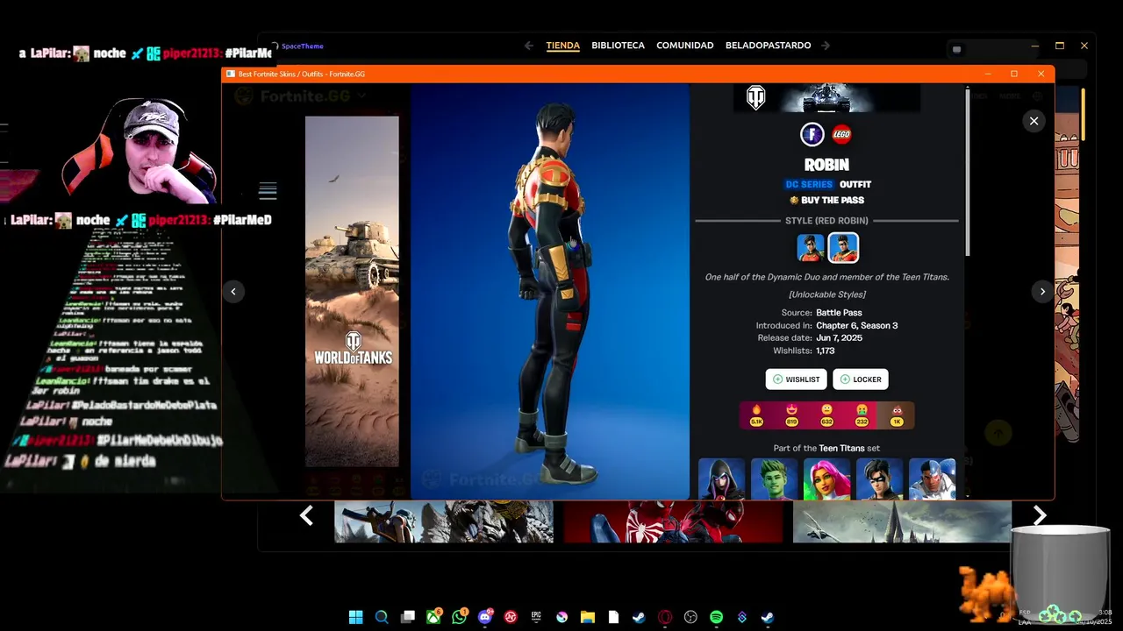Image resolution: width=1123 pixels, height=631 pixels.
Task: Open the Windows Start menu
Action: (x=356, y=617)
